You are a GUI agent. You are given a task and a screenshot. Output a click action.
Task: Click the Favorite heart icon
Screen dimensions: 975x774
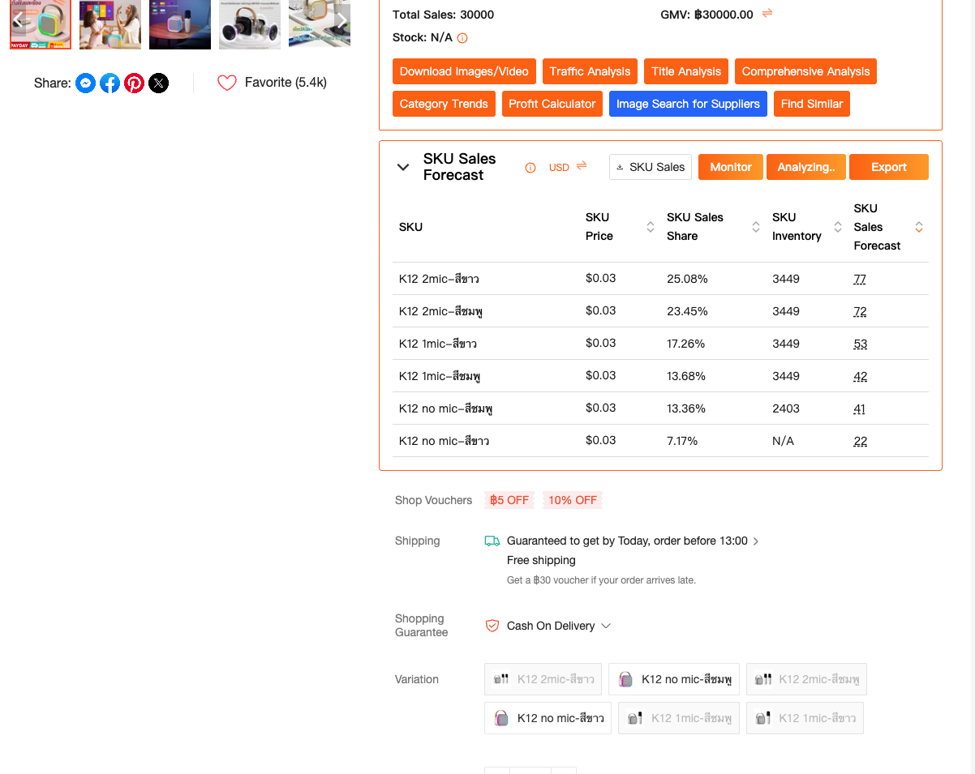coord(227,83)
